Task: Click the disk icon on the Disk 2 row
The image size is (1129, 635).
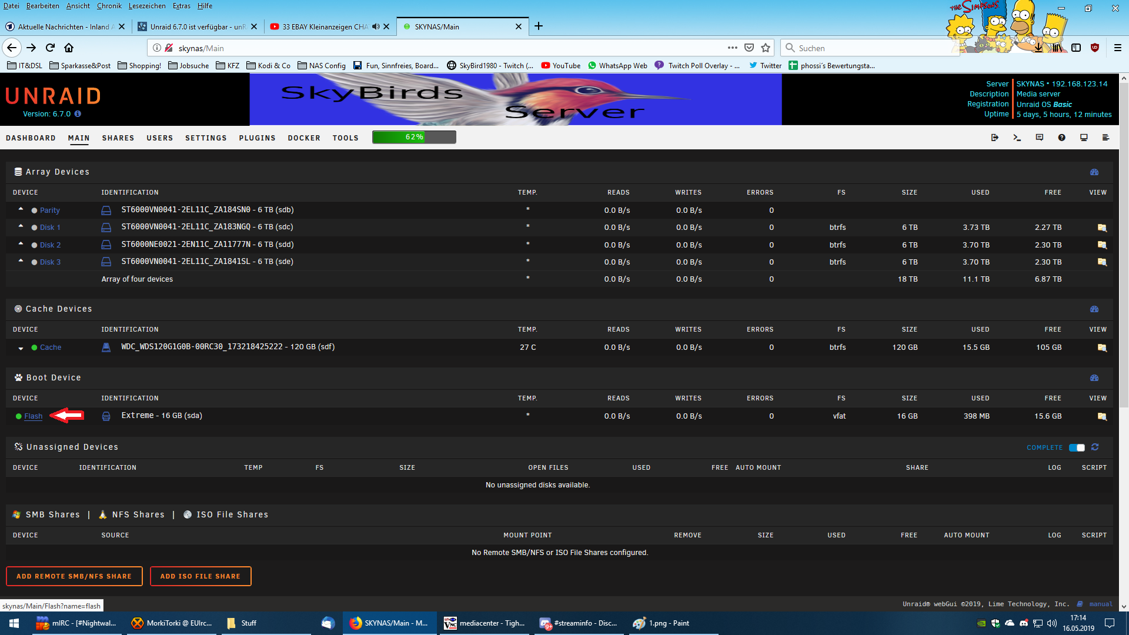Action: click(106, 245)
